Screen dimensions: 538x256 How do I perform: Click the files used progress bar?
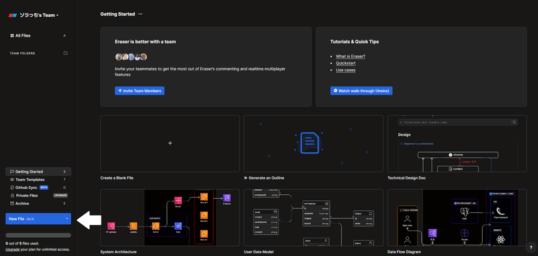point(38,235)
